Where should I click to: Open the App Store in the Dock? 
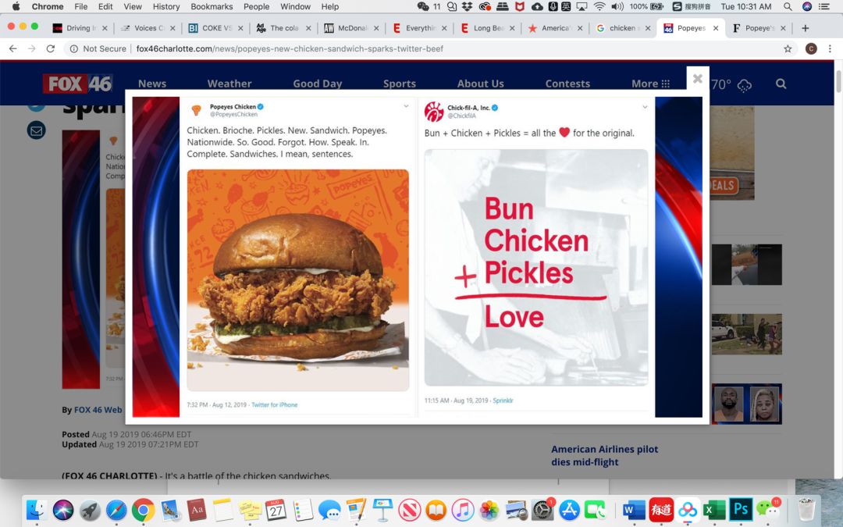[x=569, y=510]
